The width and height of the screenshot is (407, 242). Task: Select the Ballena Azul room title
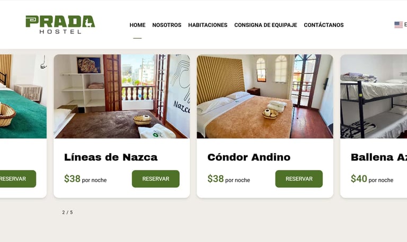tap(379, 157)
